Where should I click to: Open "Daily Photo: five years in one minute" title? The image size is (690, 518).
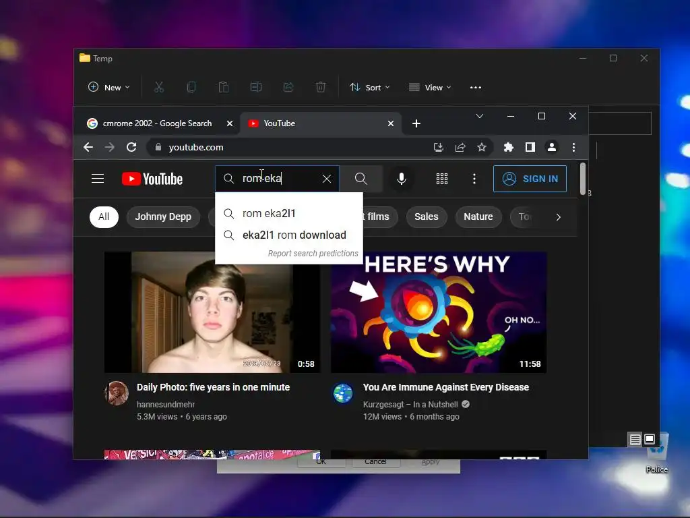click(213, 387)
